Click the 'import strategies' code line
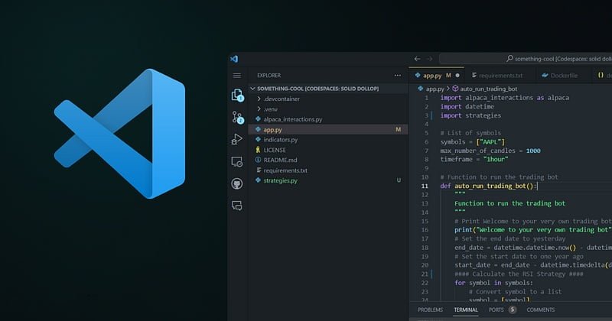The height and width of the screenshot is (321, 612). [x=470, y=115]
